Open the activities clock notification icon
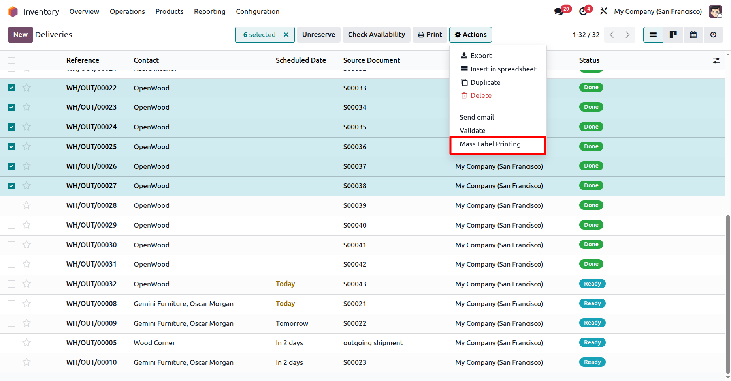The height and width of the screenshot is (381, 731). (x=583, y=11)
